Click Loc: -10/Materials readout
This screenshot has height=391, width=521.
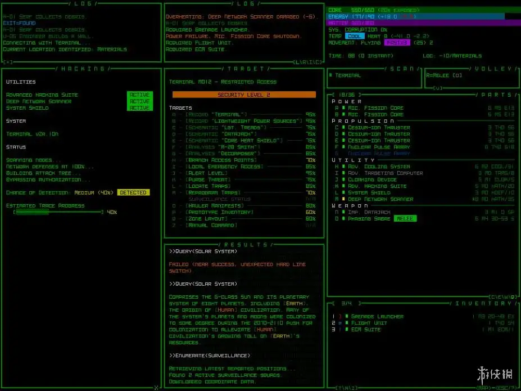pyautogui.click(x=452, y=56)
